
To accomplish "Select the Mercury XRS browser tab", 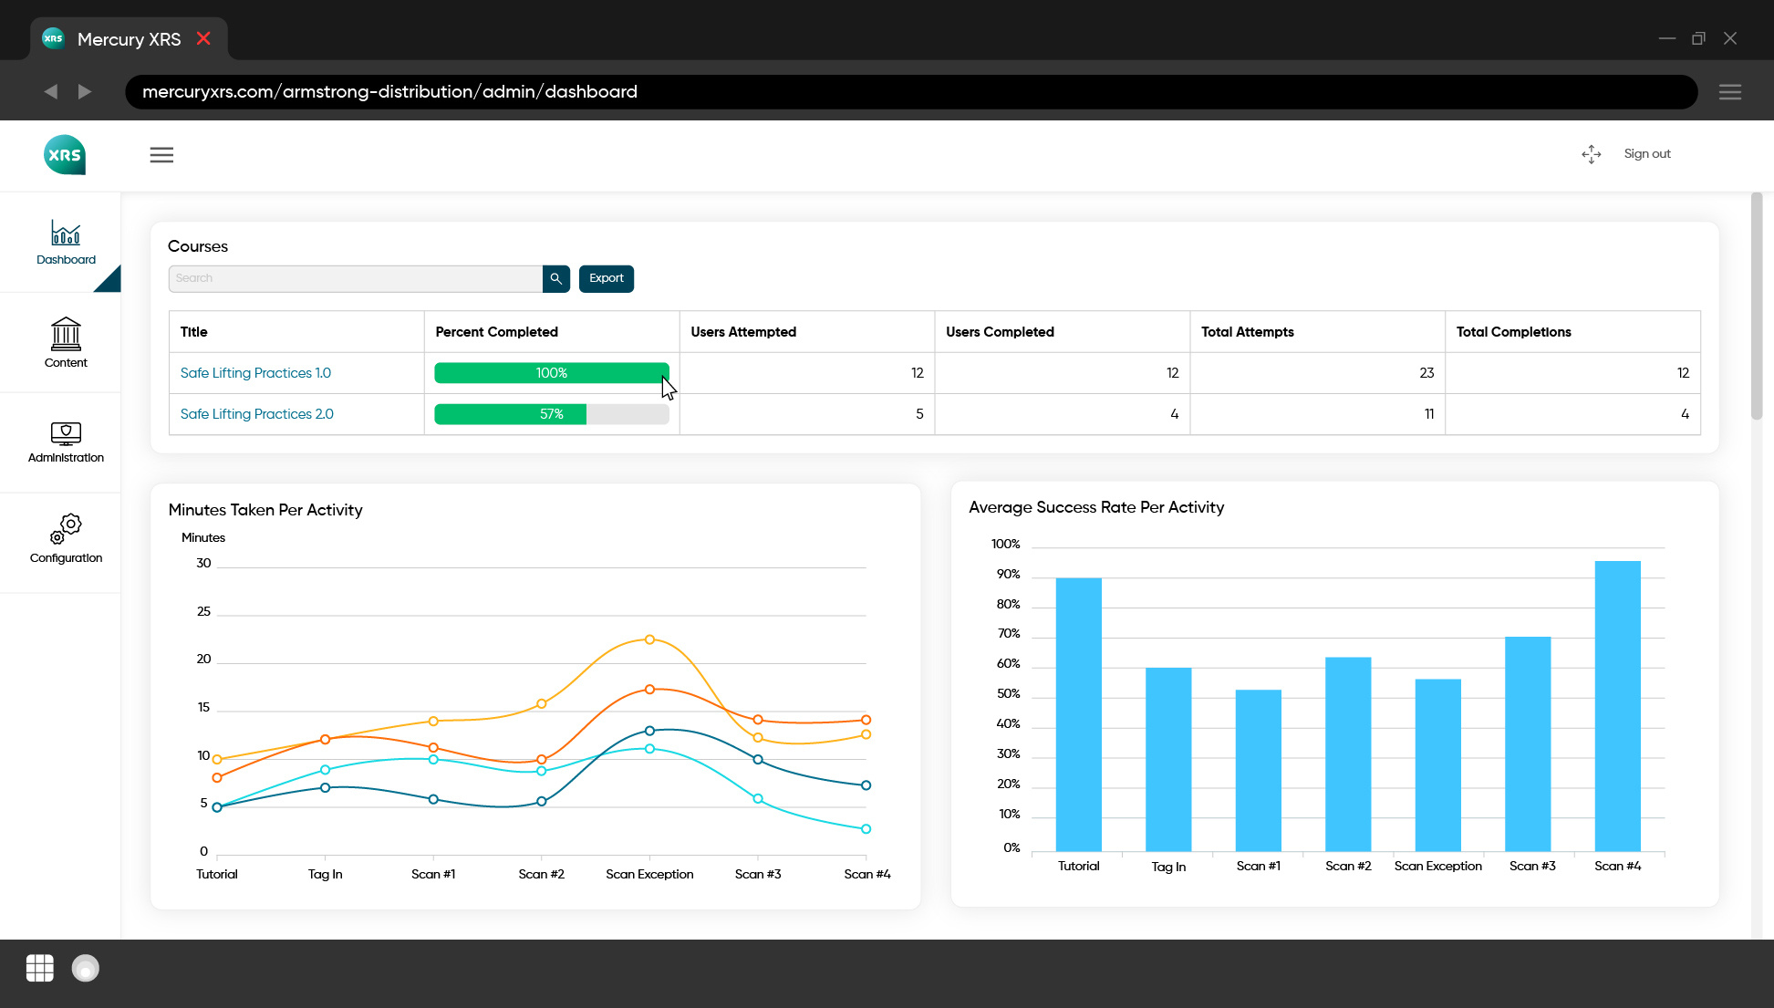I will (128, 39).
